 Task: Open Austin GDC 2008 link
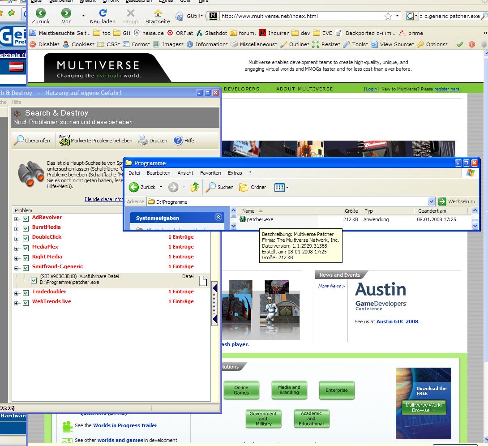click(x=398, y=322)
